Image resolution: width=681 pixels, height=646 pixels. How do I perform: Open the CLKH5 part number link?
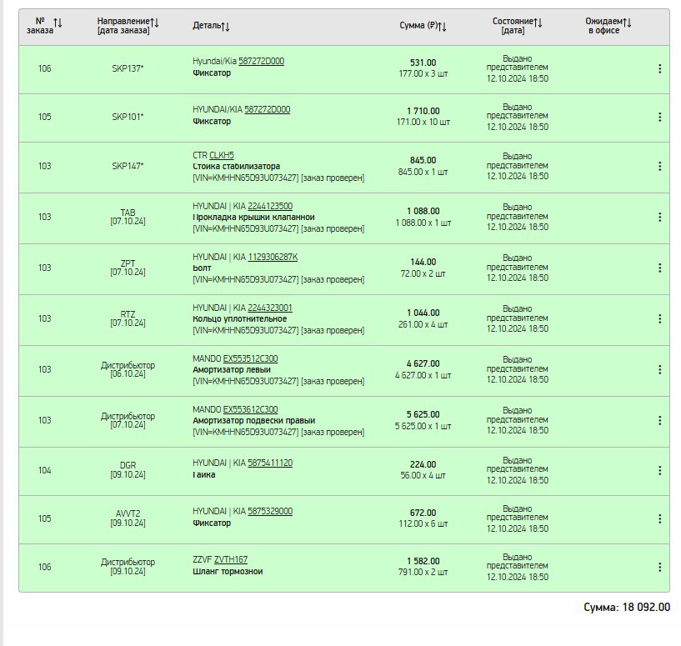pos(222,155)
